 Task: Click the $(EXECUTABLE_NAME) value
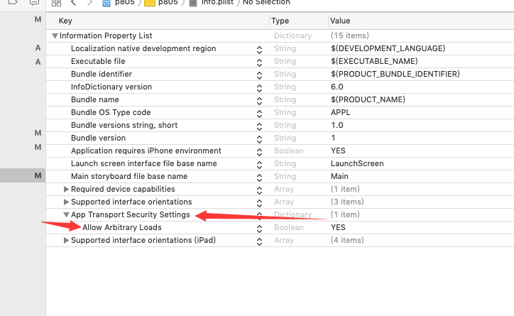[x=374, y=61]
